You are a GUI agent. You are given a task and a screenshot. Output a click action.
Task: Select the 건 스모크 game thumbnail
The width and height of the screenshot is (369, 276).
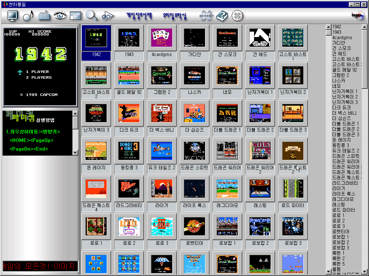click(227, 38)
